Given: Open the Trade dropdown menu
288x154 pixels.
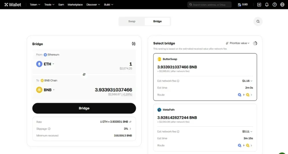Looking at the screenshot, I should pyautogui.click(x=49, y=5).
